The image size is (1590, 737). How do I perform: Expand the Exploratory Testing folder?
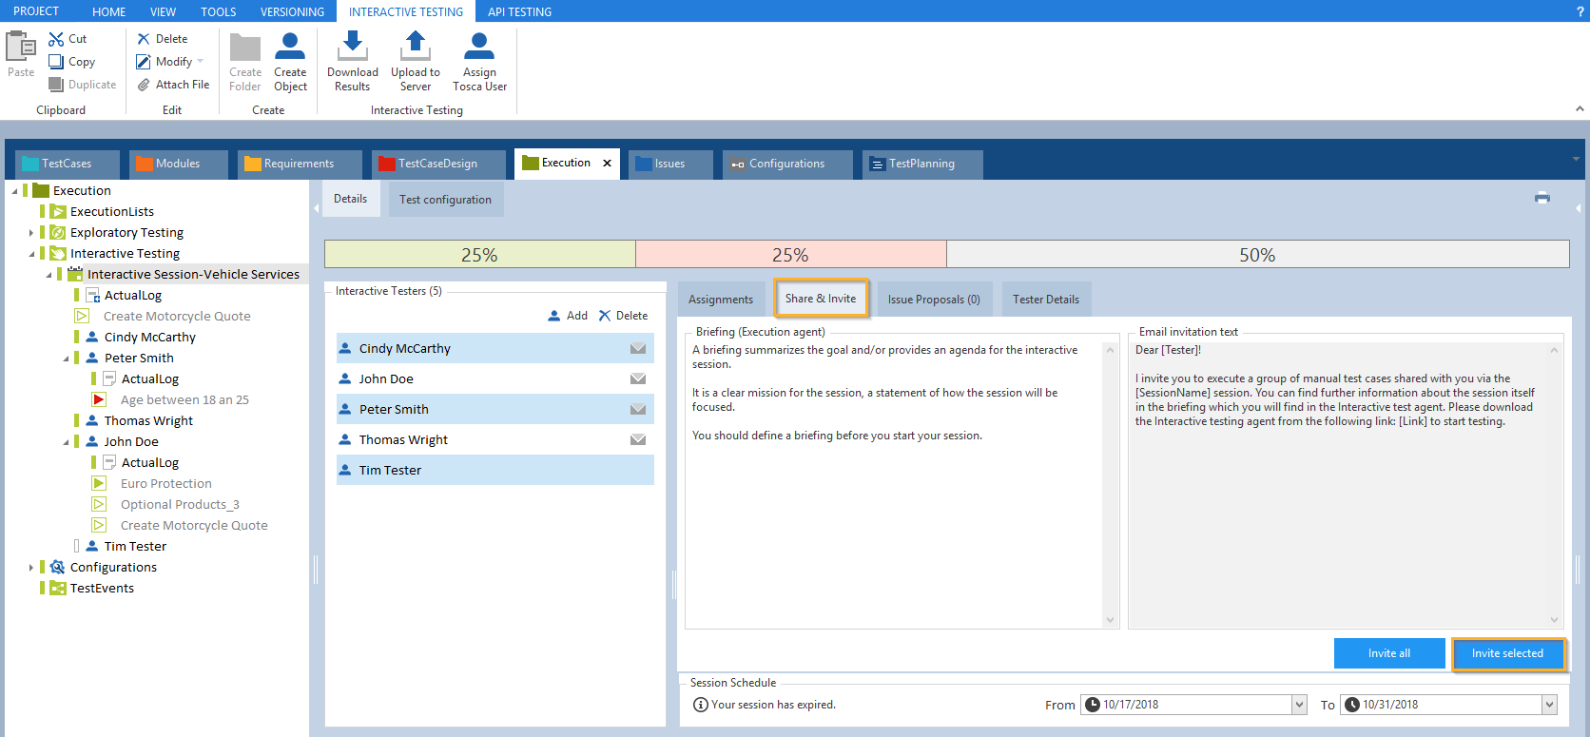coord(31,233)
